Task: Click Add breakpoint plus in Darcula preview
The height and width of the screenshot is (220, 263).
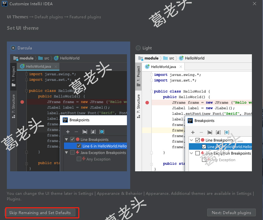Action: click(68, 132)
